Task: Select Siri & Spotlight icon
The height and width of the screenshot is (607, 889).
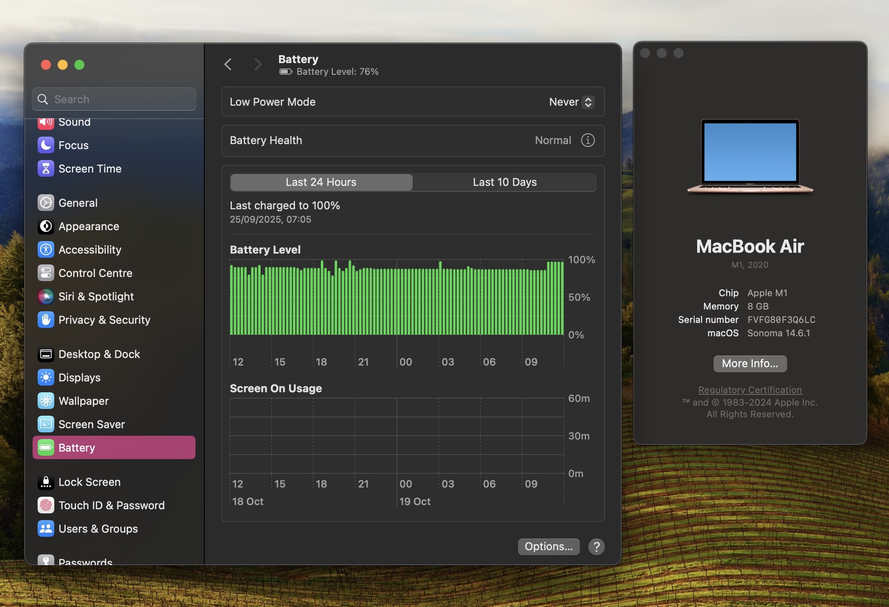Action: click(46, 296)
